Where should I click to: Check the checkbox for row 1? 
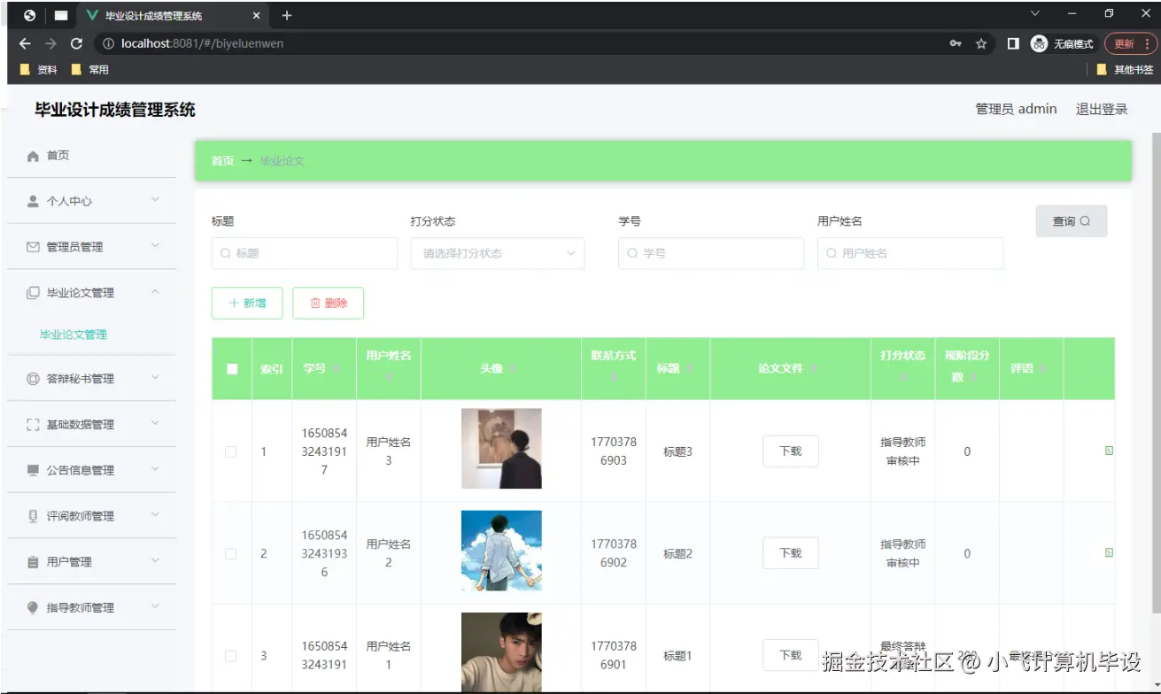click(231, 451)
